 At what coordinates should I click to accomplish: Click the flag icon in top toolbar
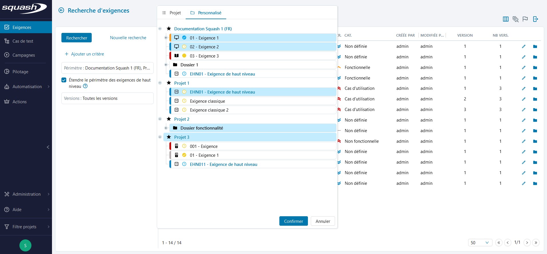tap(525, 19)
